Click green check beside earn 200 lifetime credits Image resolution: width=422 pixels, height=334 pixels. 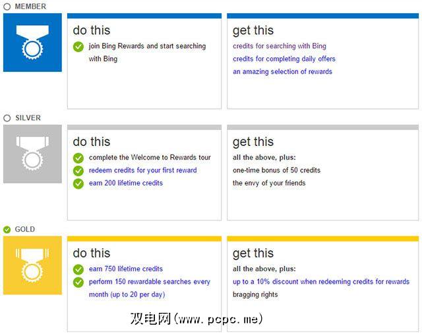pyautogui.click(x=78, y=184)
